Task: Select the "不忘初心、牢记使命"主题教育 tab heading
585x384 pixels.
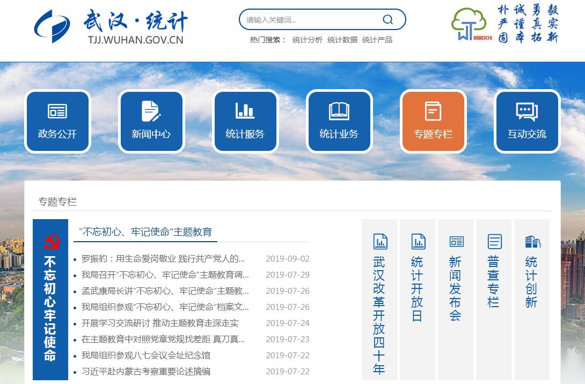Action: click(x=145, y=232)
